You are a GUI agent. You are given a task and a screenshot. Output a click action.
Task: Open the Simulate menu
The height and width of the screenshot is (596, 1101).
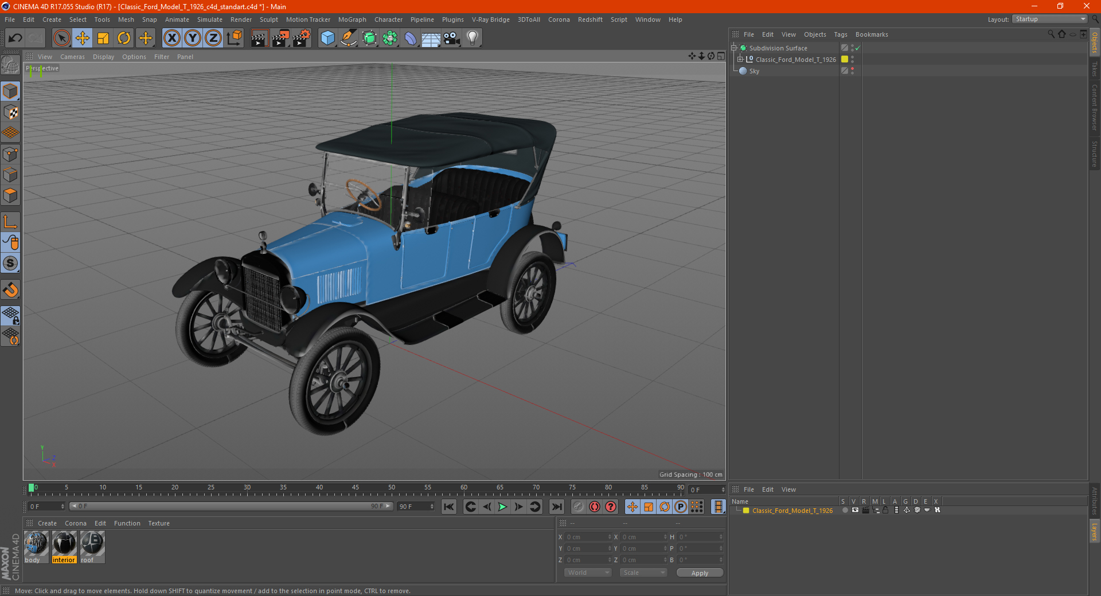(210, 19)
